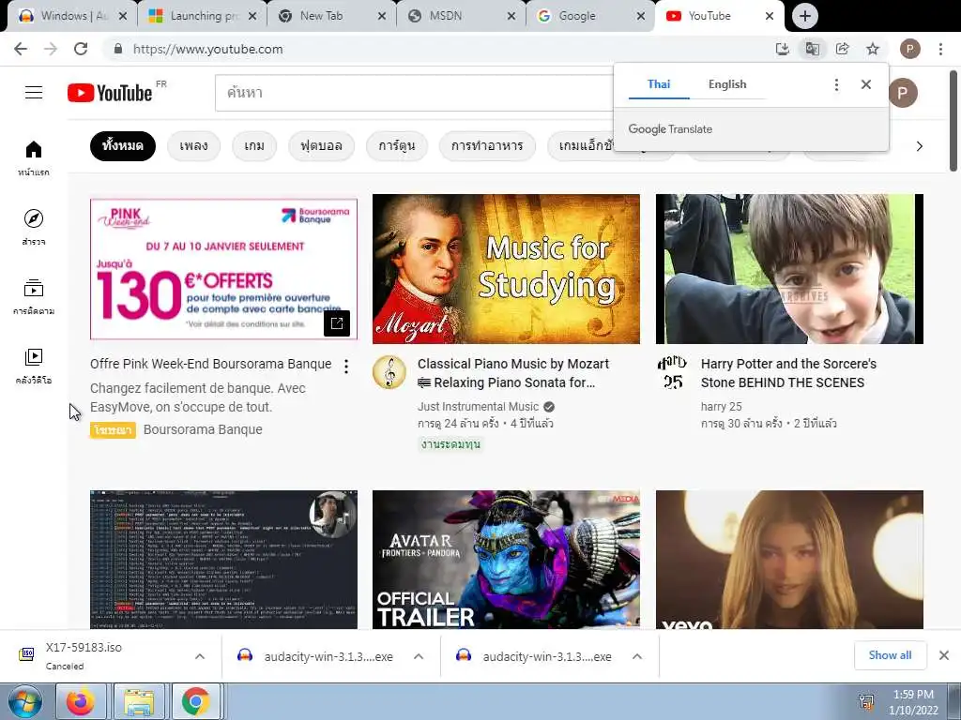Select the การทำอาหาร category chip
961x720 pixels.
pyautogui.click(x=487, y=146)
